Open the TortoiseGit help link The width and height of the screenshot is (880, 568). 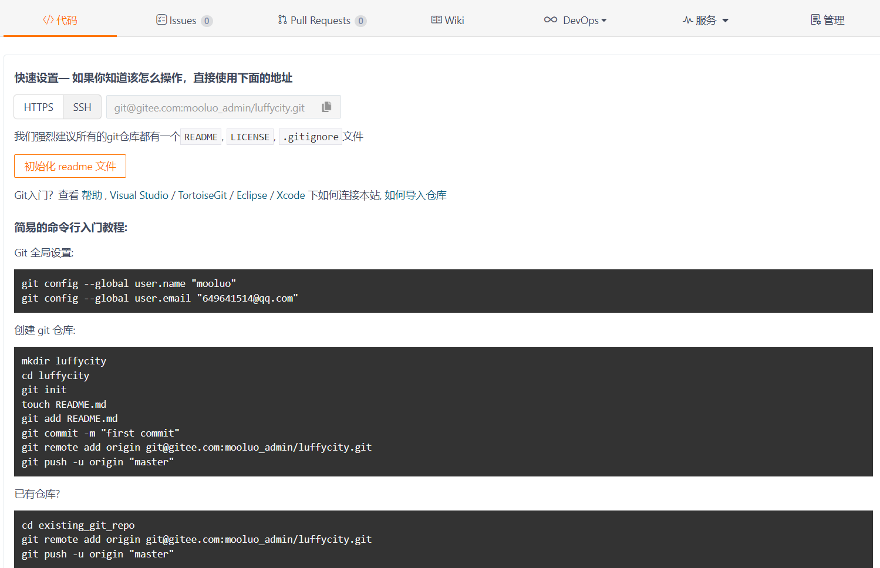click(x=202, y=195)
